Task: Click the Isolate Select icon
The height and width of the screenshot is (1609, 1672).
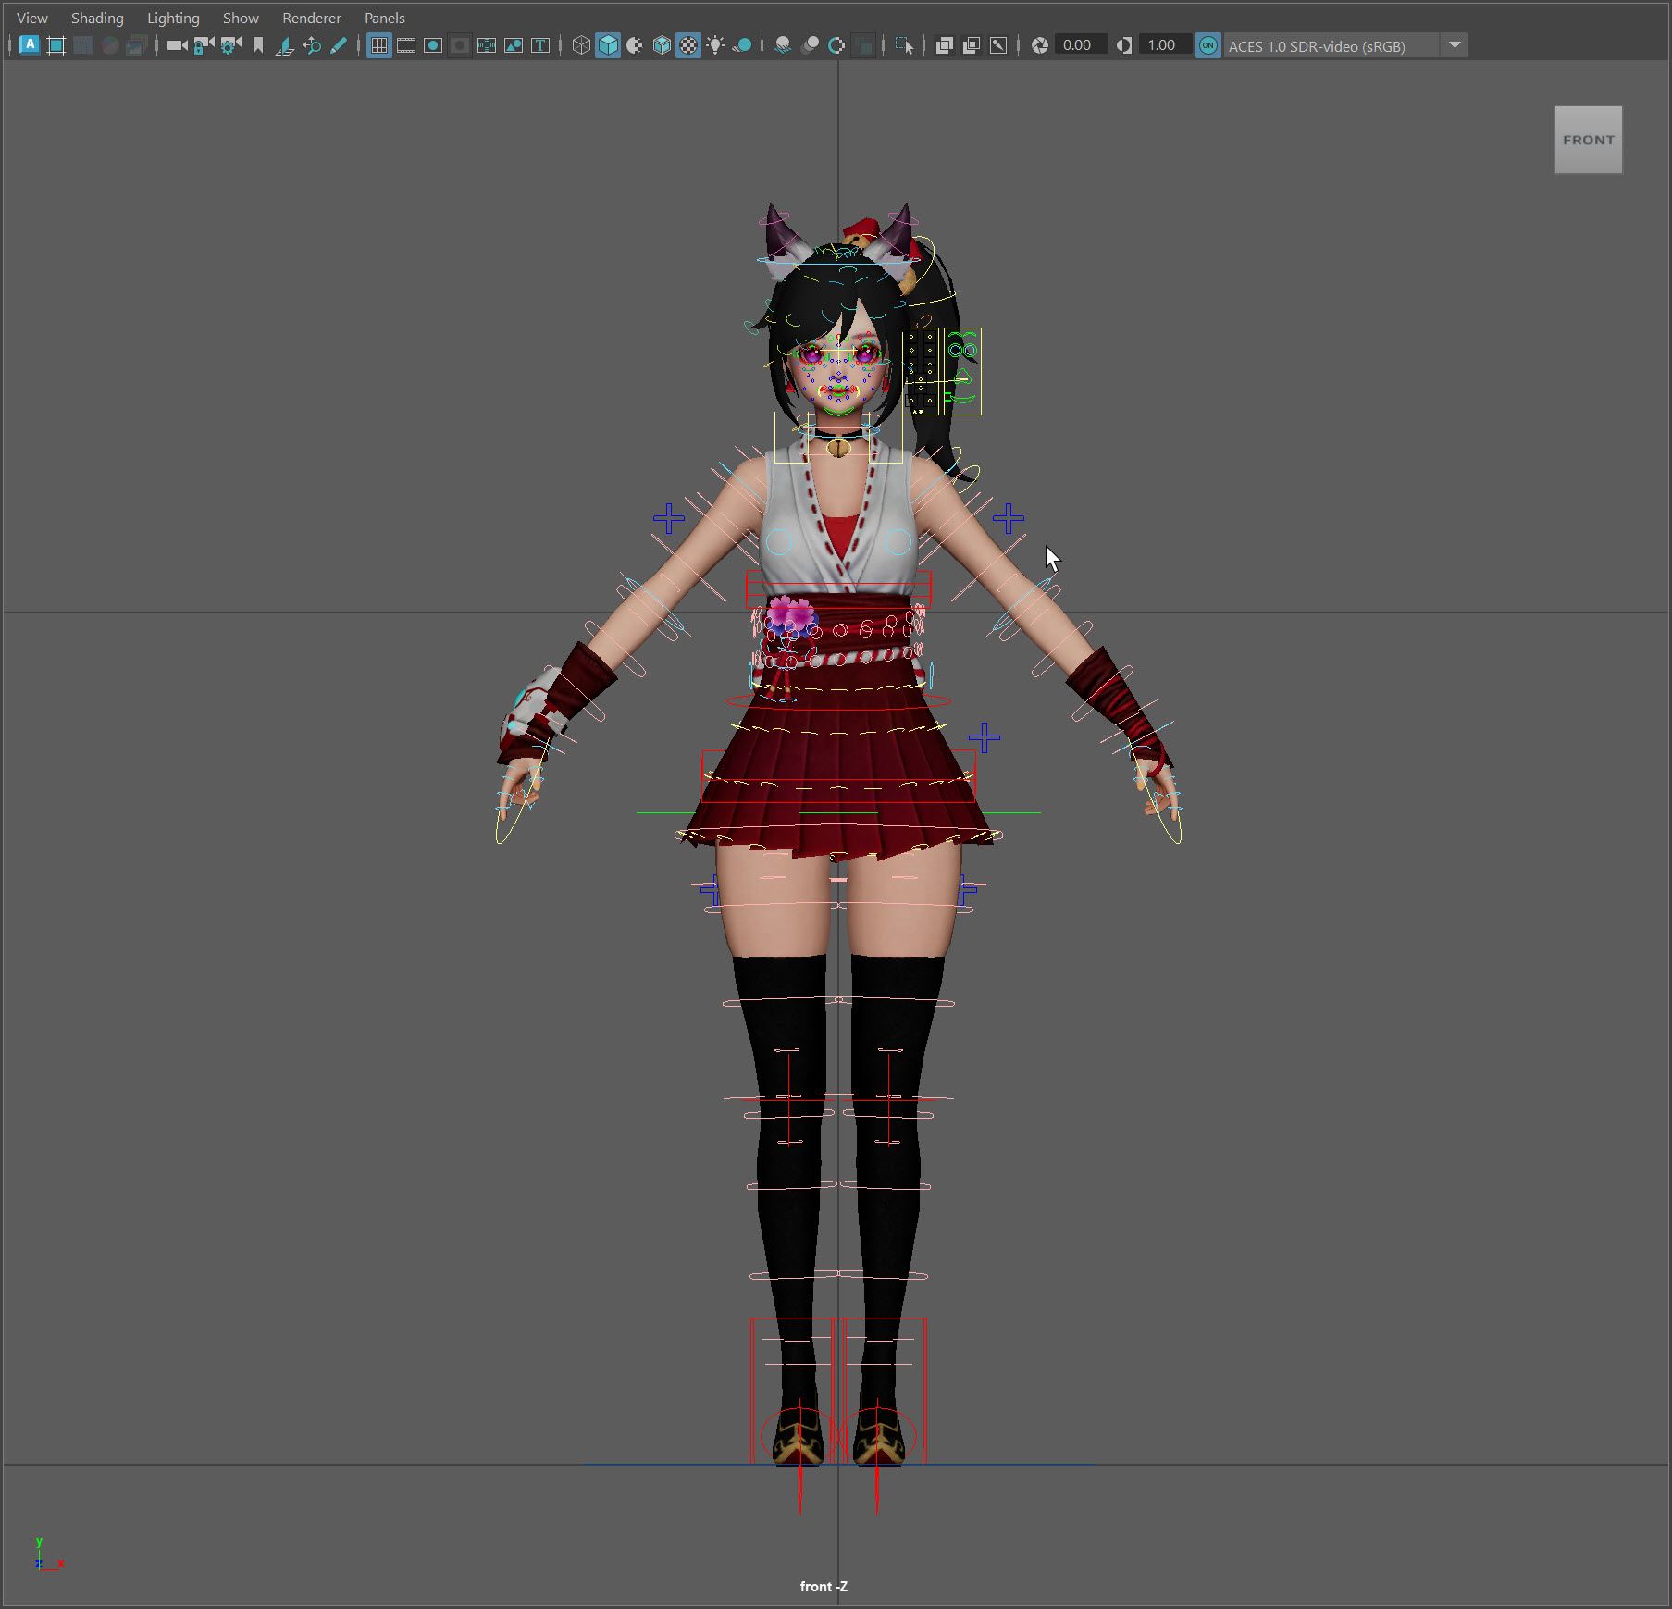Action: pos(903,45)
